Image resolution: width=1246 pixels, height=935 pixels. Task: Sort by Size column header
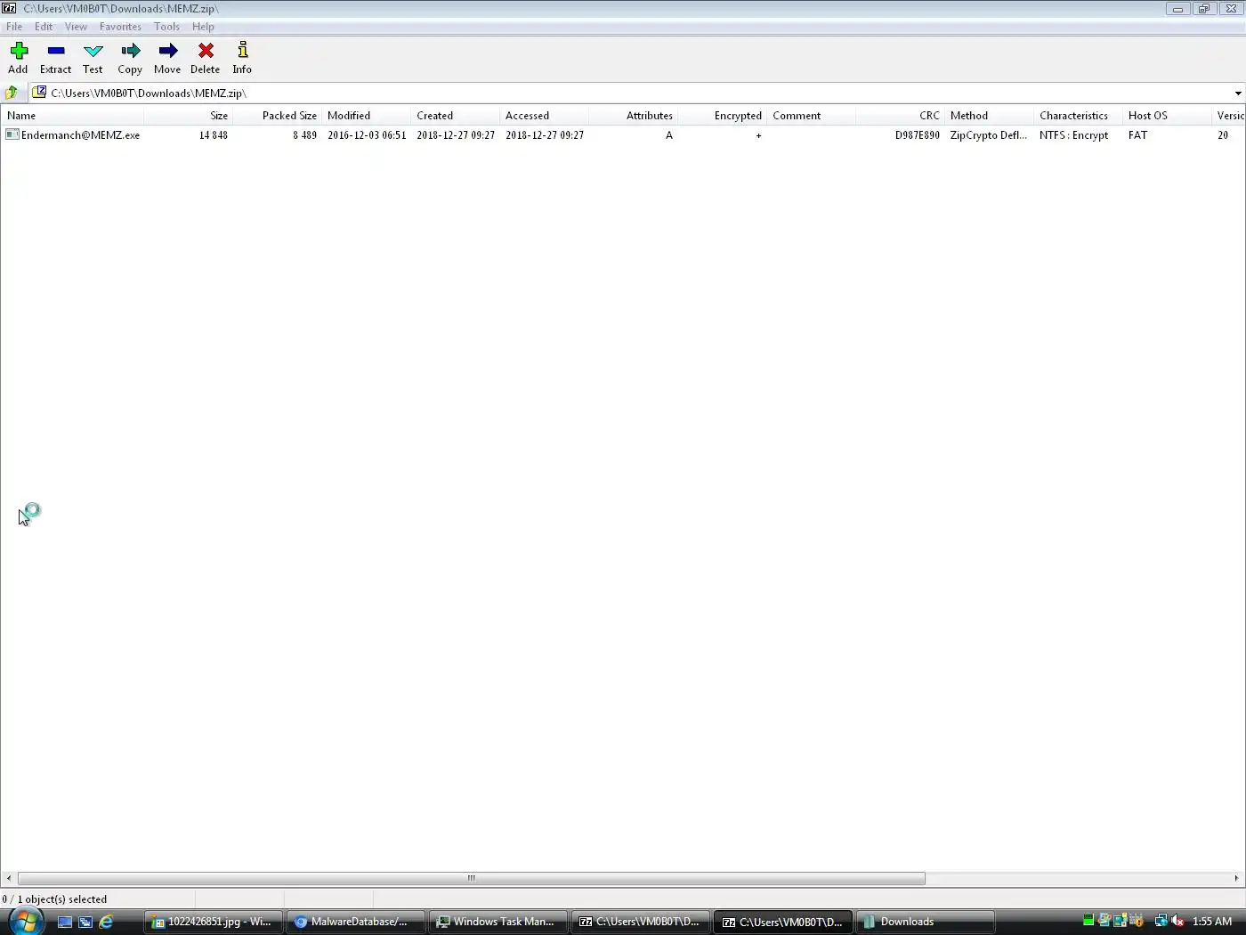point(189,116)
